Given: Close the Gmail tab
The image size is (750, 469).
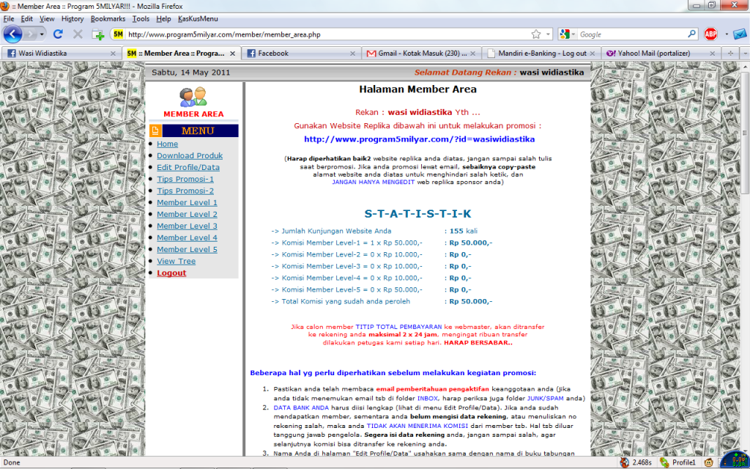Looking at the screenshot, I should [x=472, y=53].
